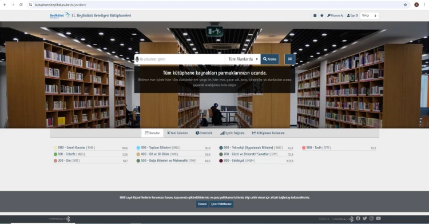Image resolution: width=429 pixels, height=224 pixels.
Task: Switch to the İstatistik tab
Action: click(x=204, y=133)
